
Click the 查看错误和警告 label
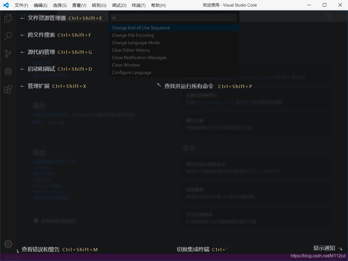pyautogui.click(x=41, y=249)
